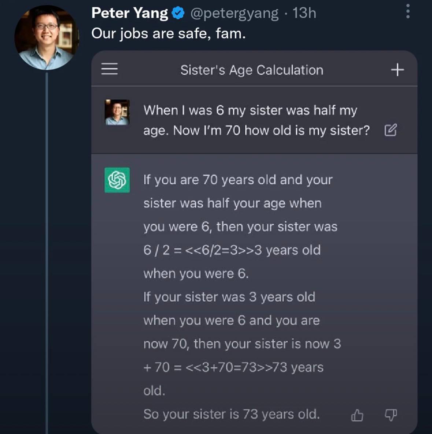Screen dimensions: 432x434
Task: Click Peter Yang's display name
Action: (x=129, y=12)
